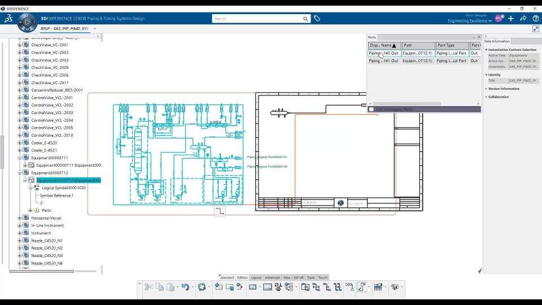Expand Horizontal Vessel tree node
Screen dimensions: 542x305
(20, 218)
